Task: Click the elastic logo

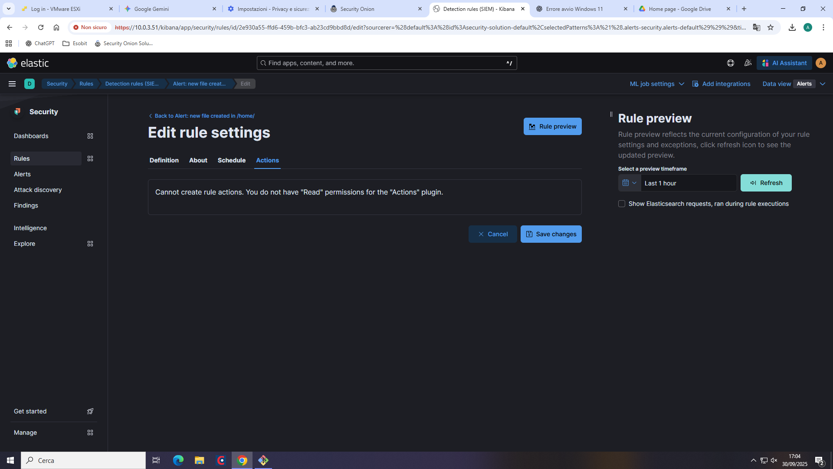Action: point(28,63)
